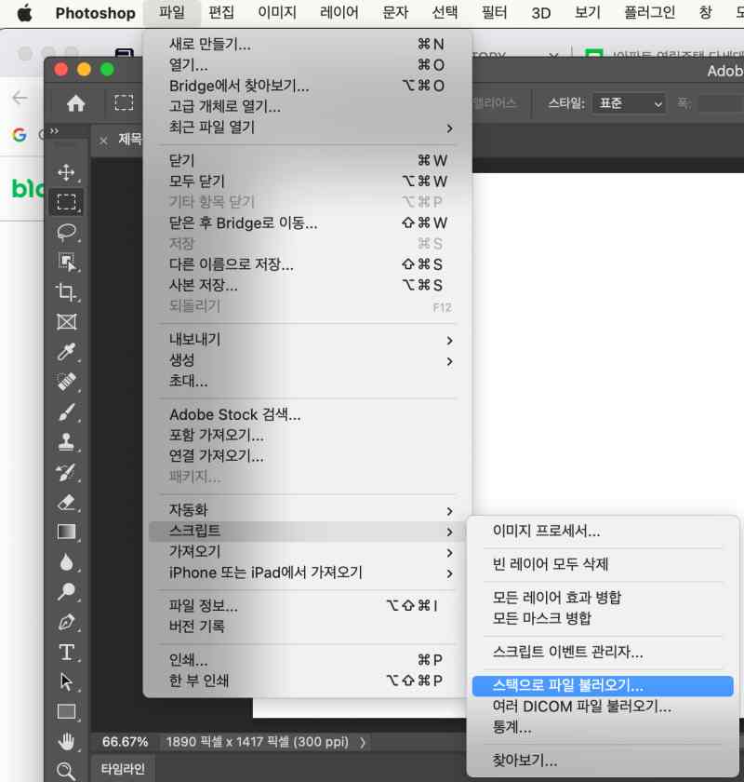Select the Eraser tool
The height and width of the screenshot is (782, 744).
click(66, 502)
